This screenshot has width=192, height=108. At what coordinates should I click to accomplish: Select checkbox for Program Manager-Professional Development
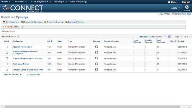point(7,52)
